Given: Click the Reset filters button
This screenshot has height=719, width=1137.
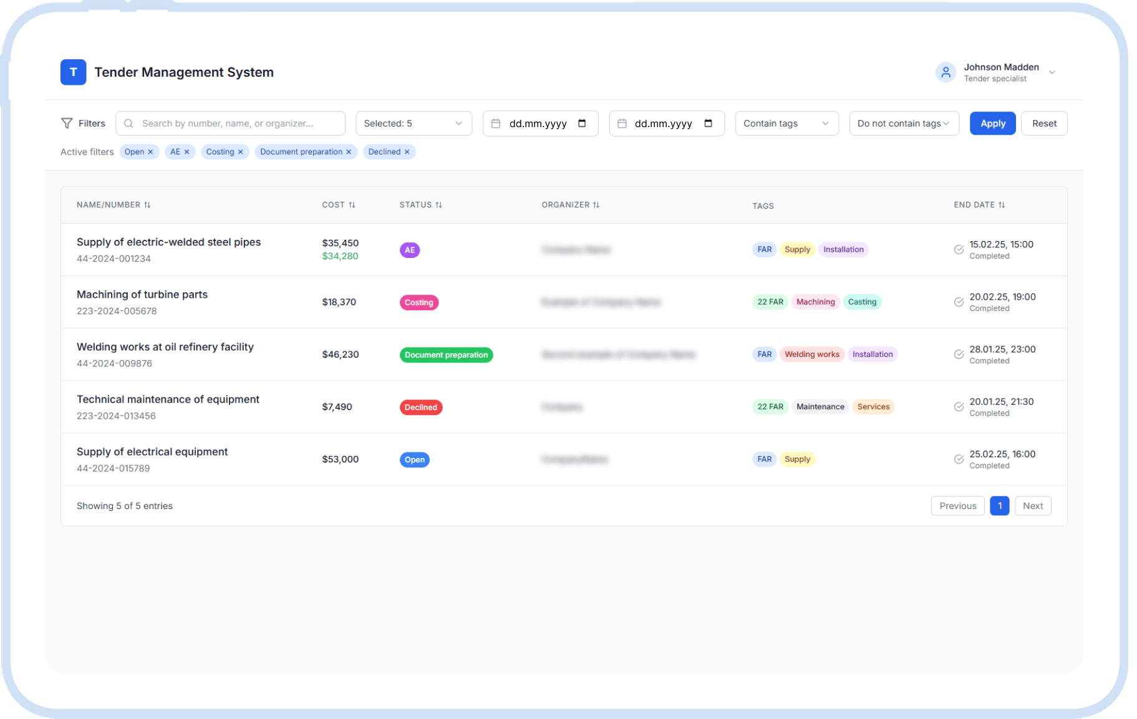Looking at the screenshot, I should (x=1044, y=123).
